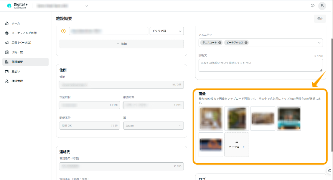The height and width of the screenshot is (180, 333).
Task: Click the 番地 address input field
Action: click(122, 85)
